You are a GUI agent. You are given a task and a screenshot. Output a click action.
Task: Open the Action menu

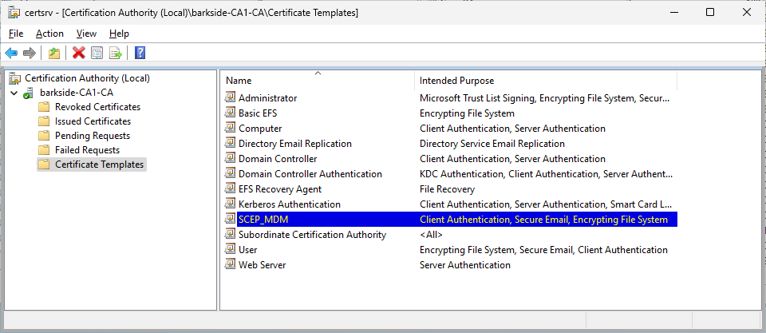(49, 34)
